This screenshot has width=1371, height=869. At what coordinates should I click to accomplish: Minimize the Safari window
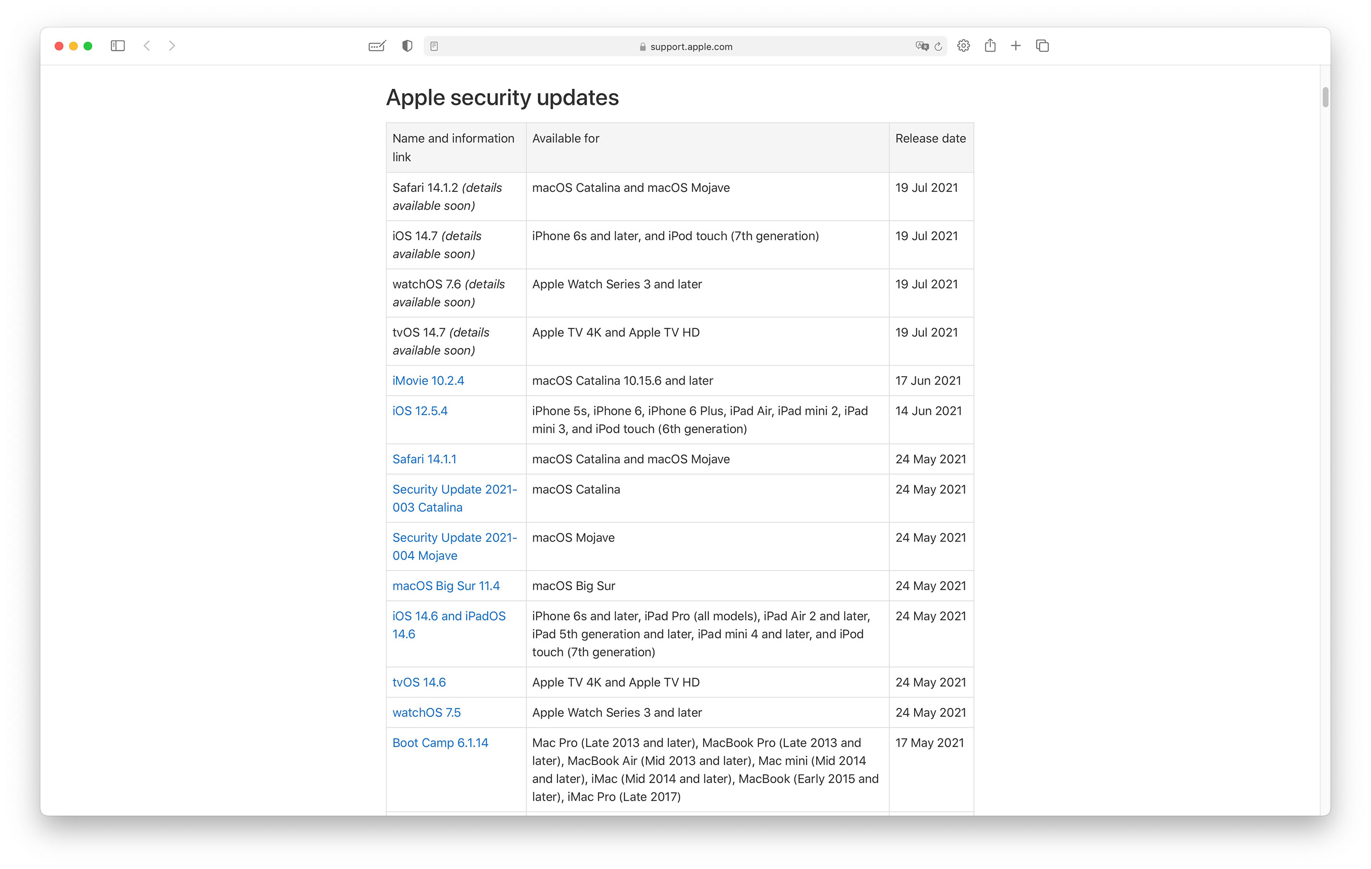tap(73, 46)
